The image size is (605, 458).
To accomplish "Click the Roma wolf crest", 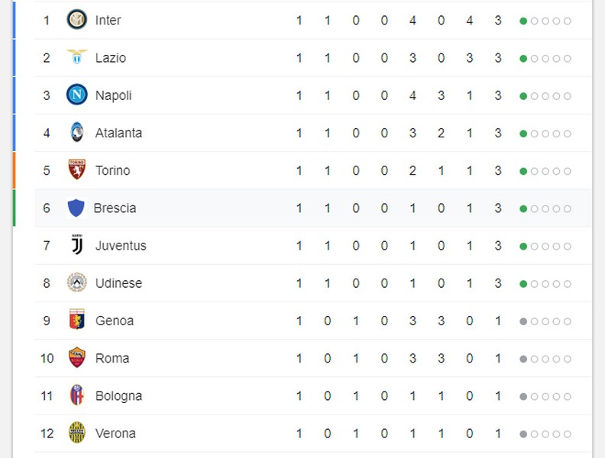I will 77,357.
